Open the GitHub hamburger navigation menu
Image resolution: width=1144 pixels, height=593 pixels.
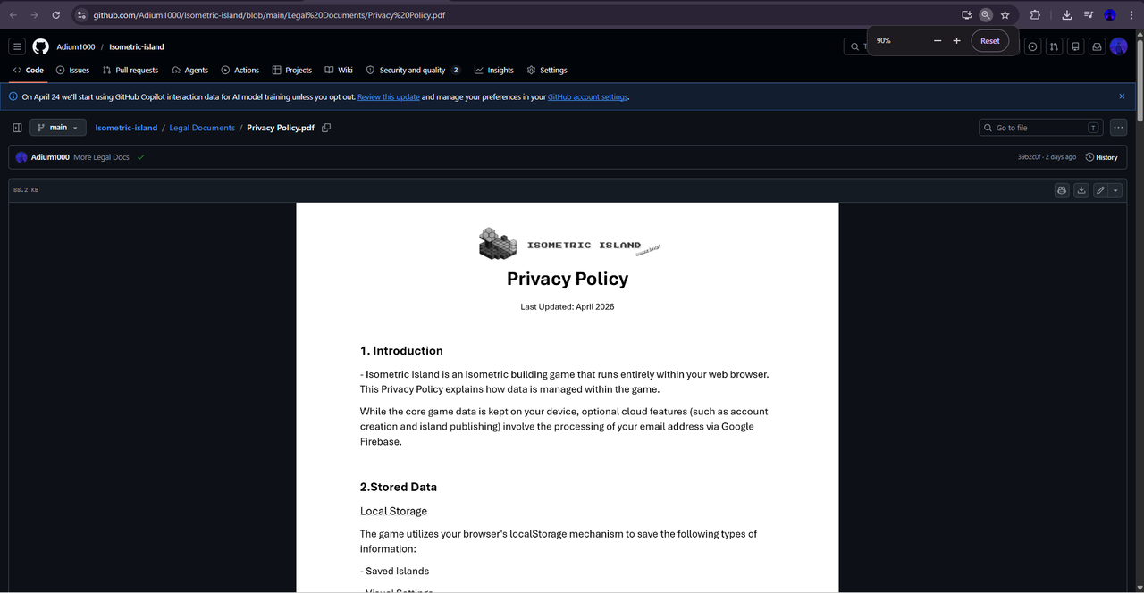(17, 46)
